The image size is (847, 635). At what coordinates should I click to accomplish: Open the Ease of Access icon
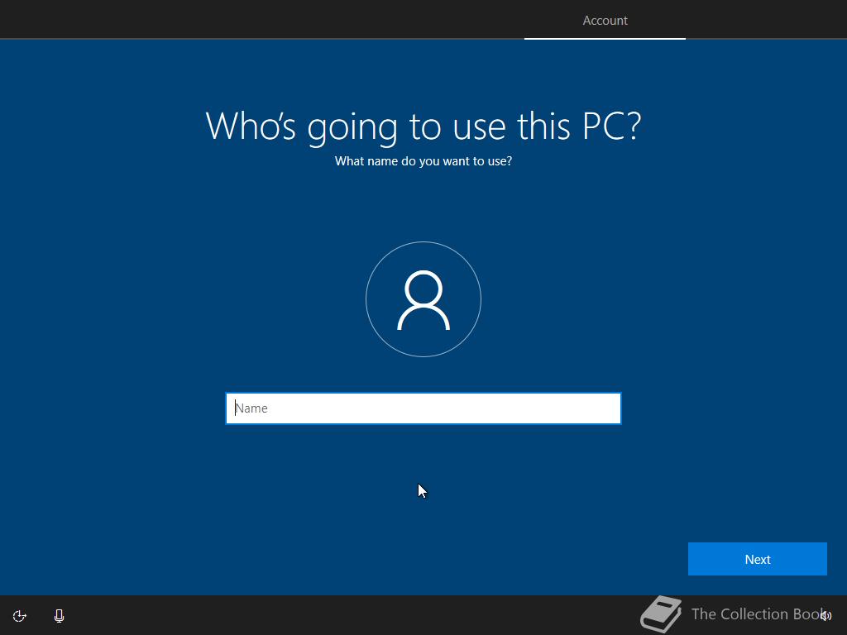point(20,616)
